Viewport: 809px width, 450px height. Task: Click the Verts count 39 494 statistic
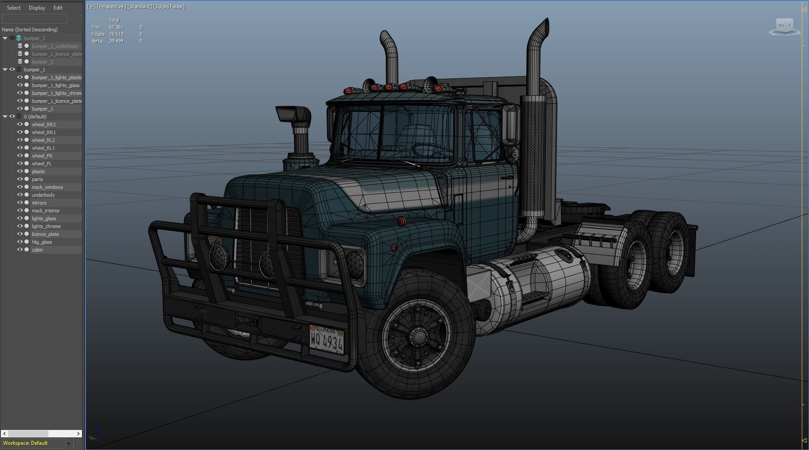pyautogui.click(x=116, y=41)
